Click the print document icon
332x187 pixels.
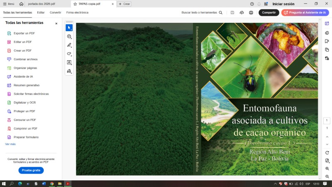pyautogui.click(x=251, y=12)
